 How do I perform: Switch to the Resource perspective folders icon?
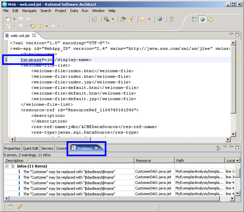[x=210, y=19]
